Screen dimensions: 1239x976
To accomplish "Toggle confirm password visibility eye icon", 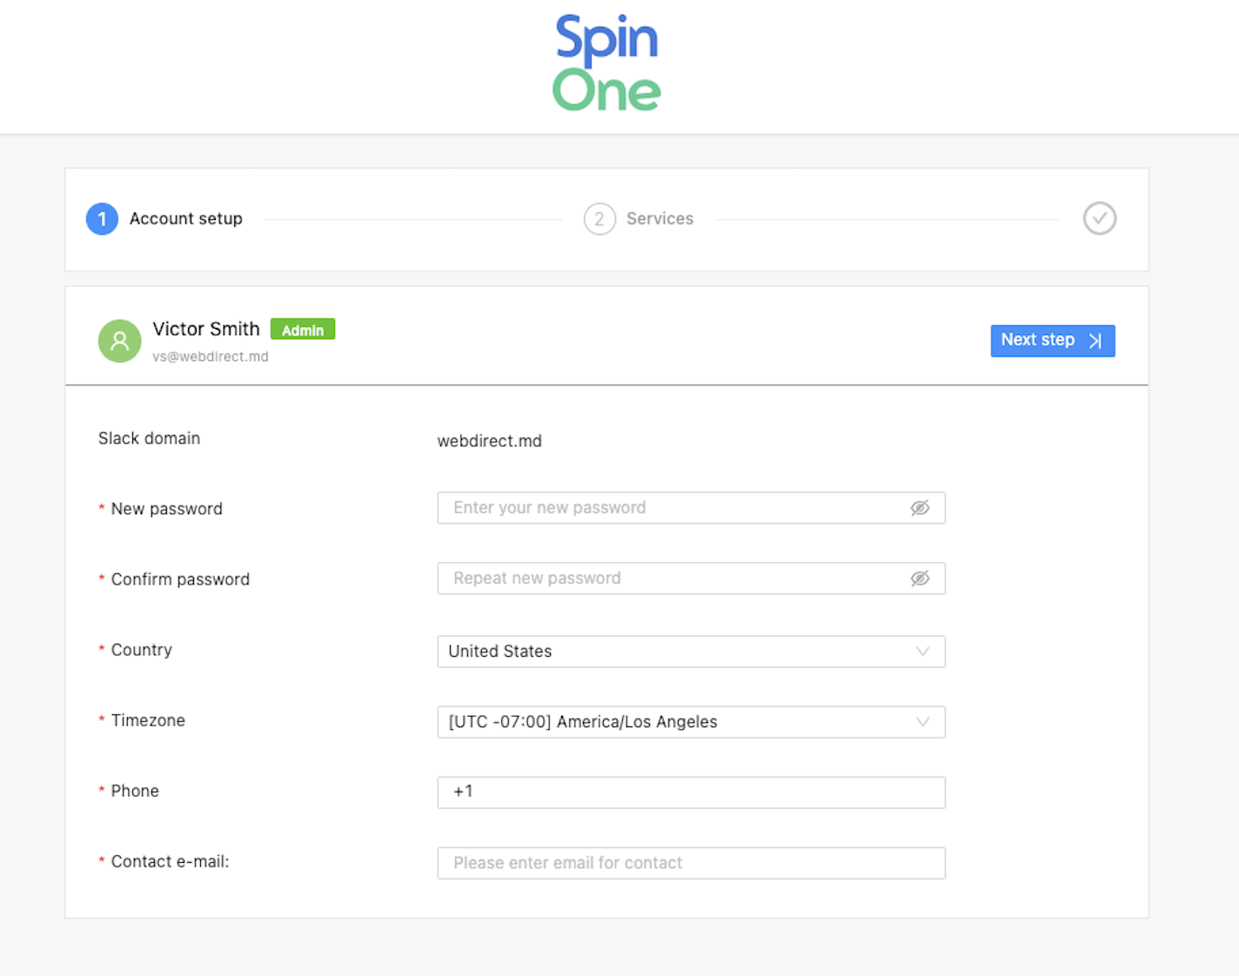I will (920, 578).
